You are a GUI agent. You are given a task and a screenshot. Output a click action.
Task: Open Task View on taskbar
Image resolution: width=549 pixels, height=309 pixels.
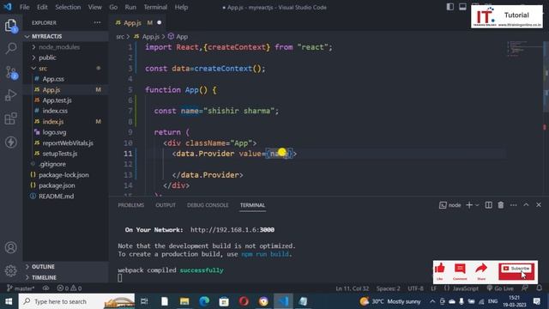point(144,301)
